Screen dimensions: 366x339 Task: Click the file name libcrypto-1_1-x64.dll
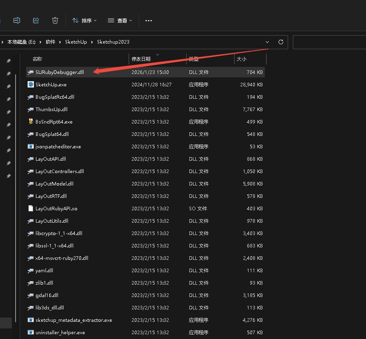tap(59, 233)
